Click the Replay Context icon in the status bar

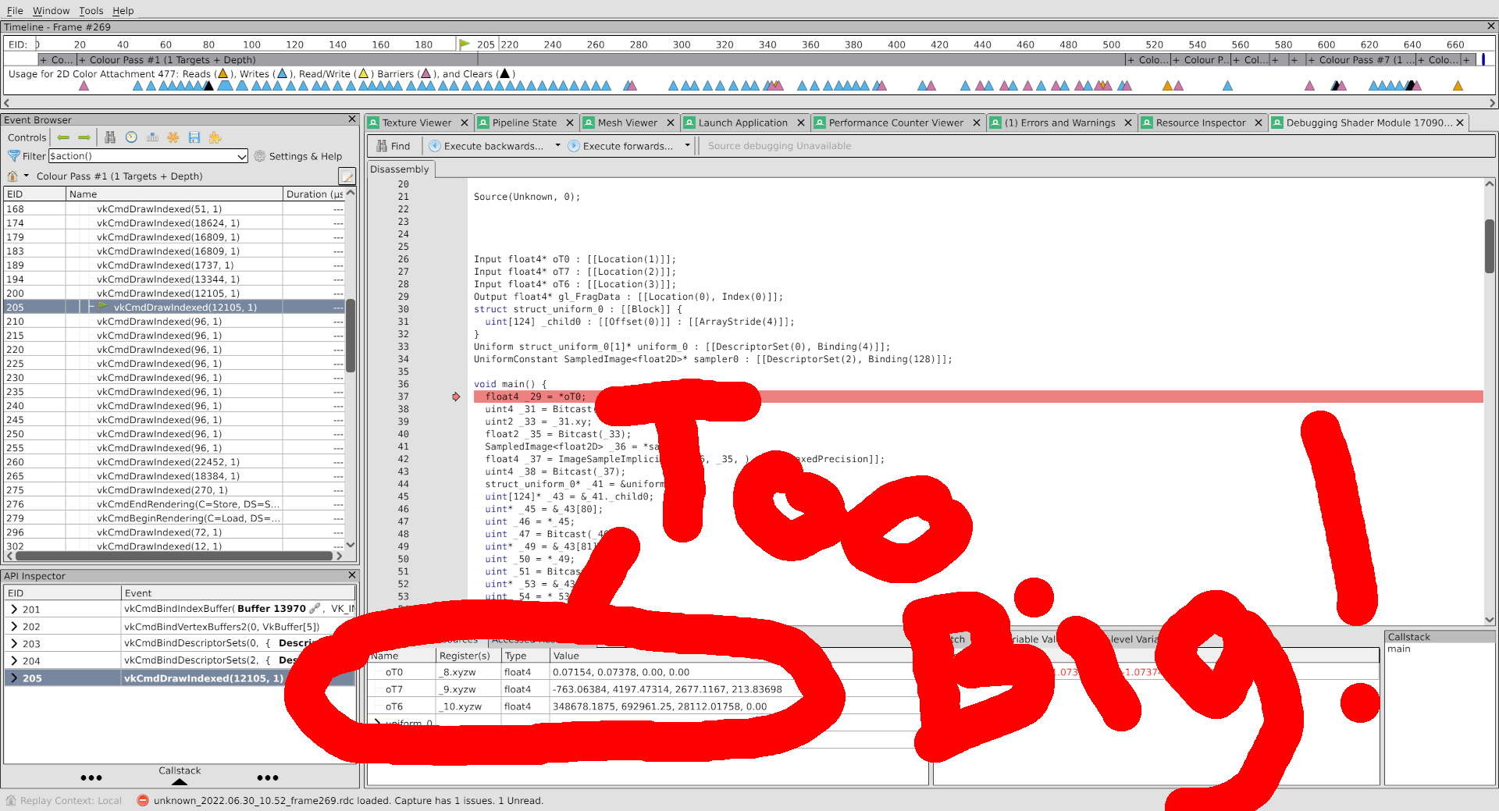click(x=11, y=800)
